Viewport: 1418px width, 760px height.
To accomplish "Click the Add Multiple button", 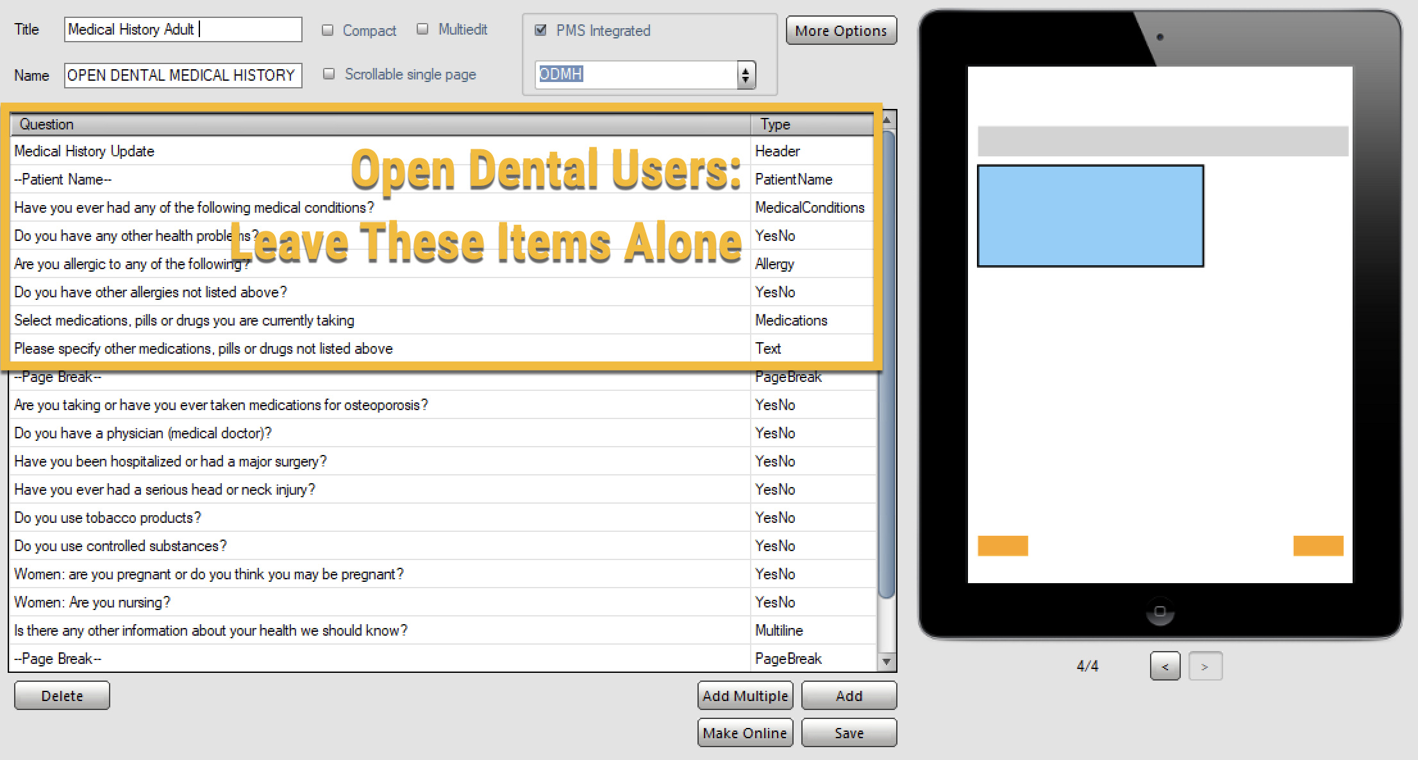I will tap(745, 696).
